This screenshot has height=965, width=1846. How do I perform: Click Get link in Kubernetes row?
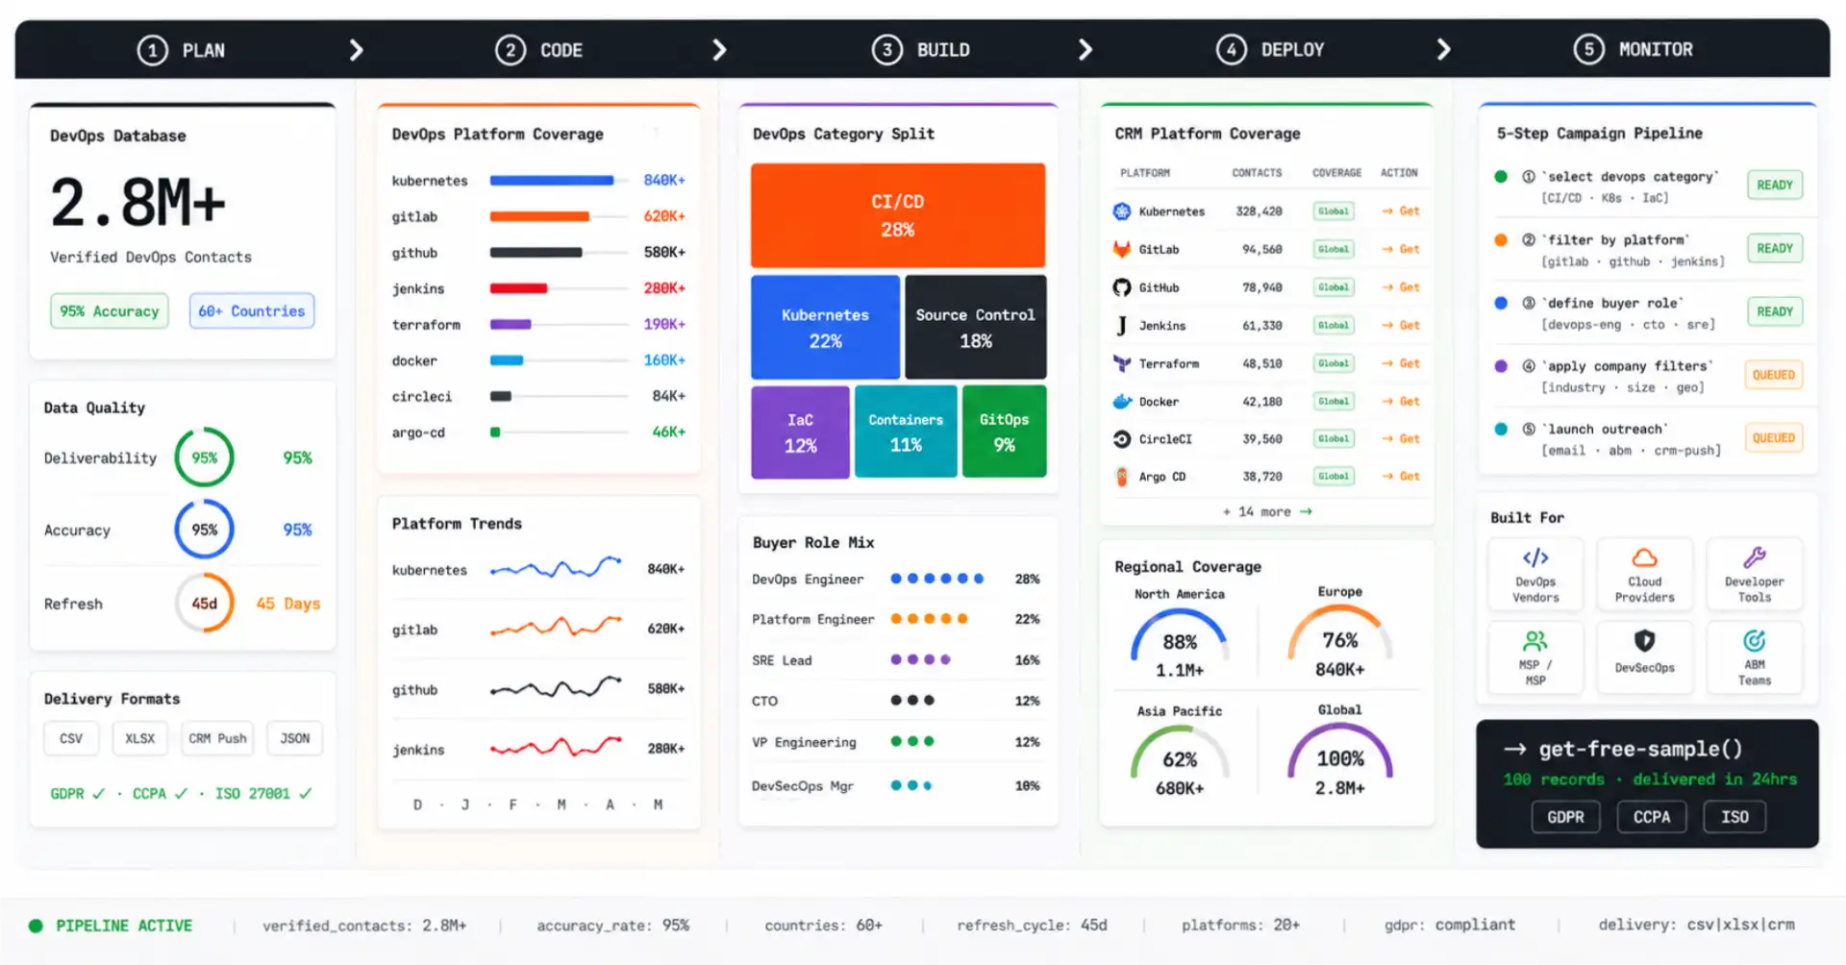pyautogui.click(x=1401, y=211)
